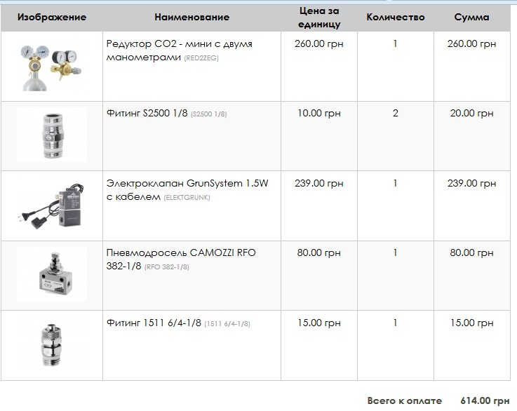Click the Наименование column header
517x411 pixels.
(x=192, y=17)
